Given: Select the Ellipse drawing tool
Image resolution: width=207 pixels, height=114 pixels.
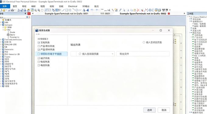Looking at the screenshot, I should [x=77, y=10].
